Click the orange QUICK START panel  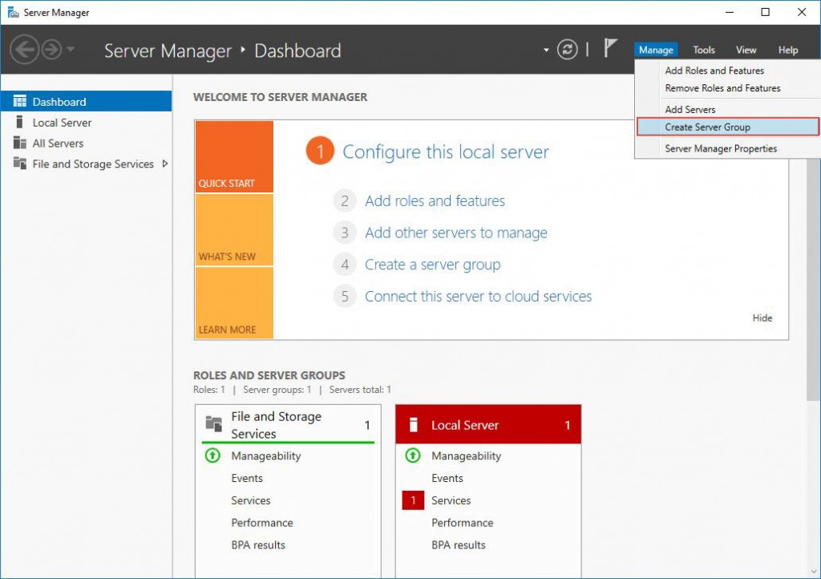coord(233,156)
